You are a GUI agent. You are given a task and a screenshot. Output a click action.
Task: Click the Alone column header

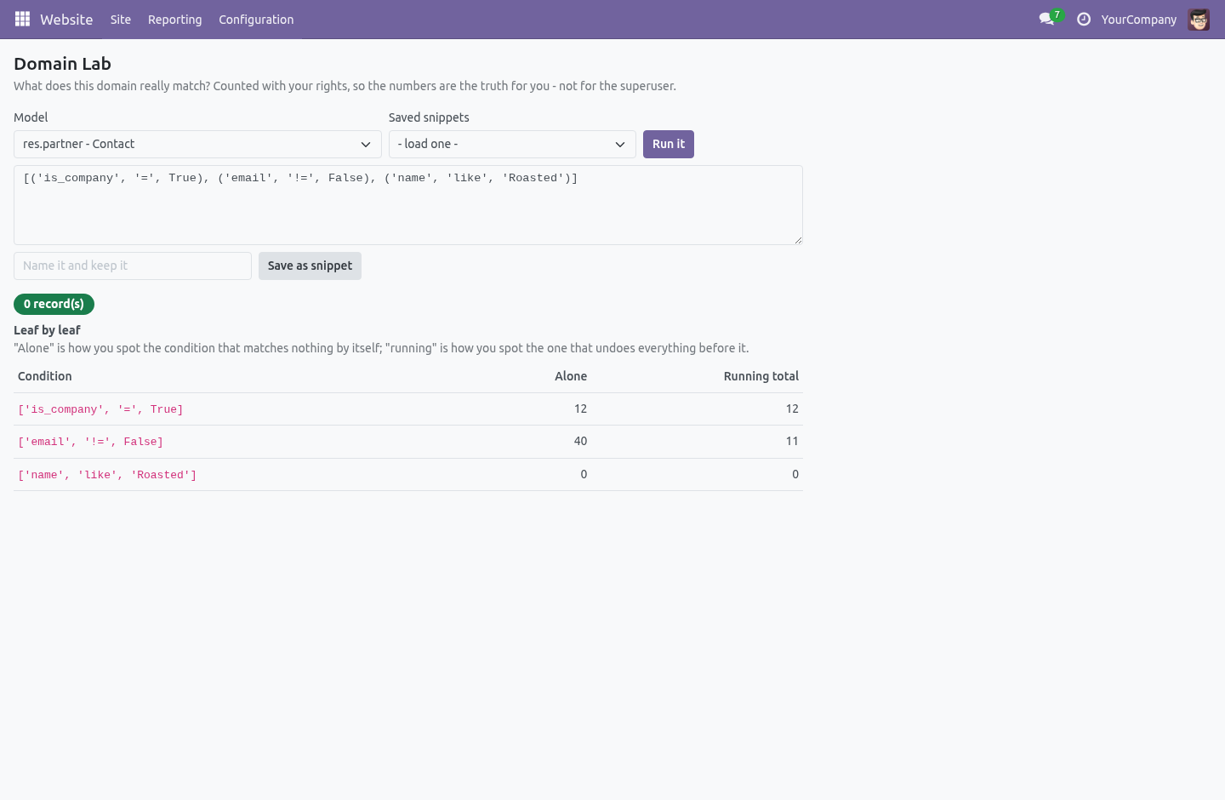[571, 376]
